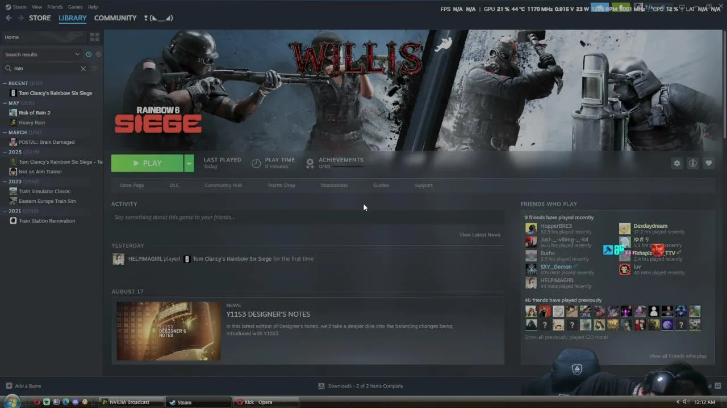727x408 pixels.
Task: Show game info icon
Action: pos(692,163)
